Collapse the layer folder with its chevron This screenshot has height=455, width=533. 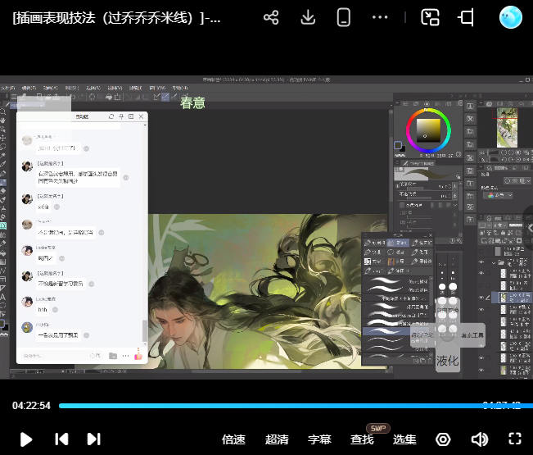(494, 262)
